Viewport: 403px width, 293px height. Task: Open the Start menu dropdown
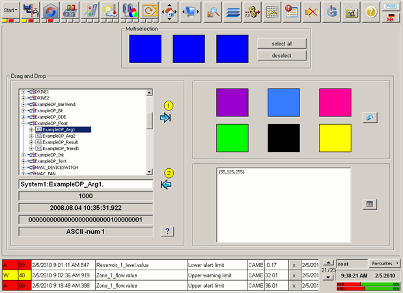click(x=10, y=11)
